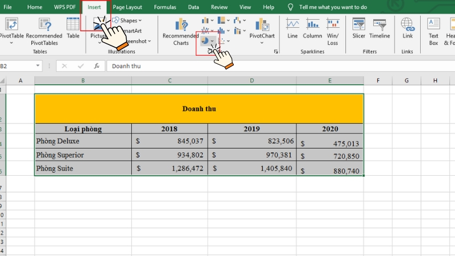This screenshot has width=455, height=256.
Task: Insert a Column sparkline
Action: click(312, 25)
